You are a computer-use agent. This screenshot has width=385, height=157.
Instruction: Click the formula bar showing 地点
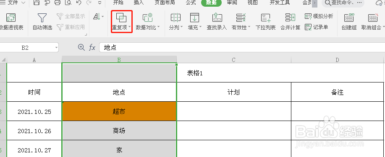(242, 47)
